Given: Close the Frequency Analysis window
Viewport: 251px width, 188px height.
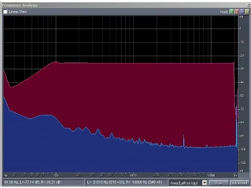Looking at the screenshot, I should pyautogui.click(x=248, y=5).
